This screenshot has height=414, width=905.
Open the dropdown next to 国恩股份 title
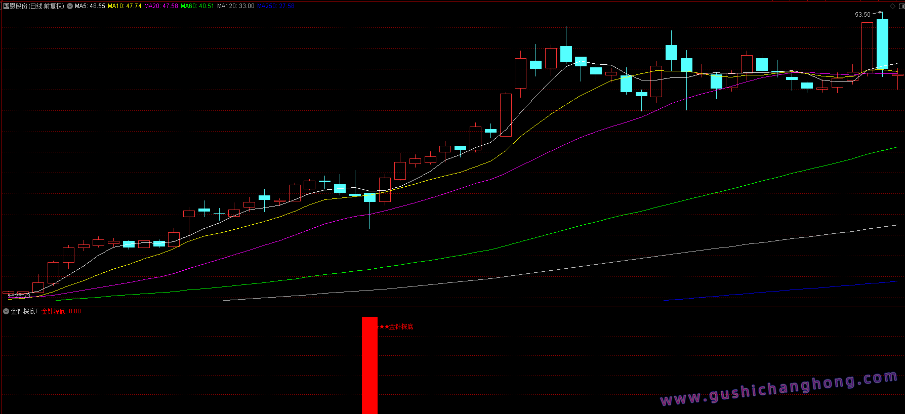click(70, 6)
